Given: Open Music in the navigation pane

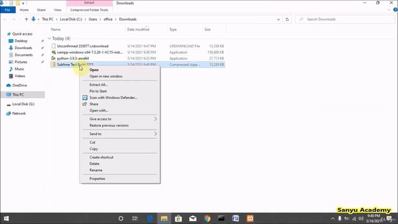Looking at the screenshot, I should pos(19,69).
